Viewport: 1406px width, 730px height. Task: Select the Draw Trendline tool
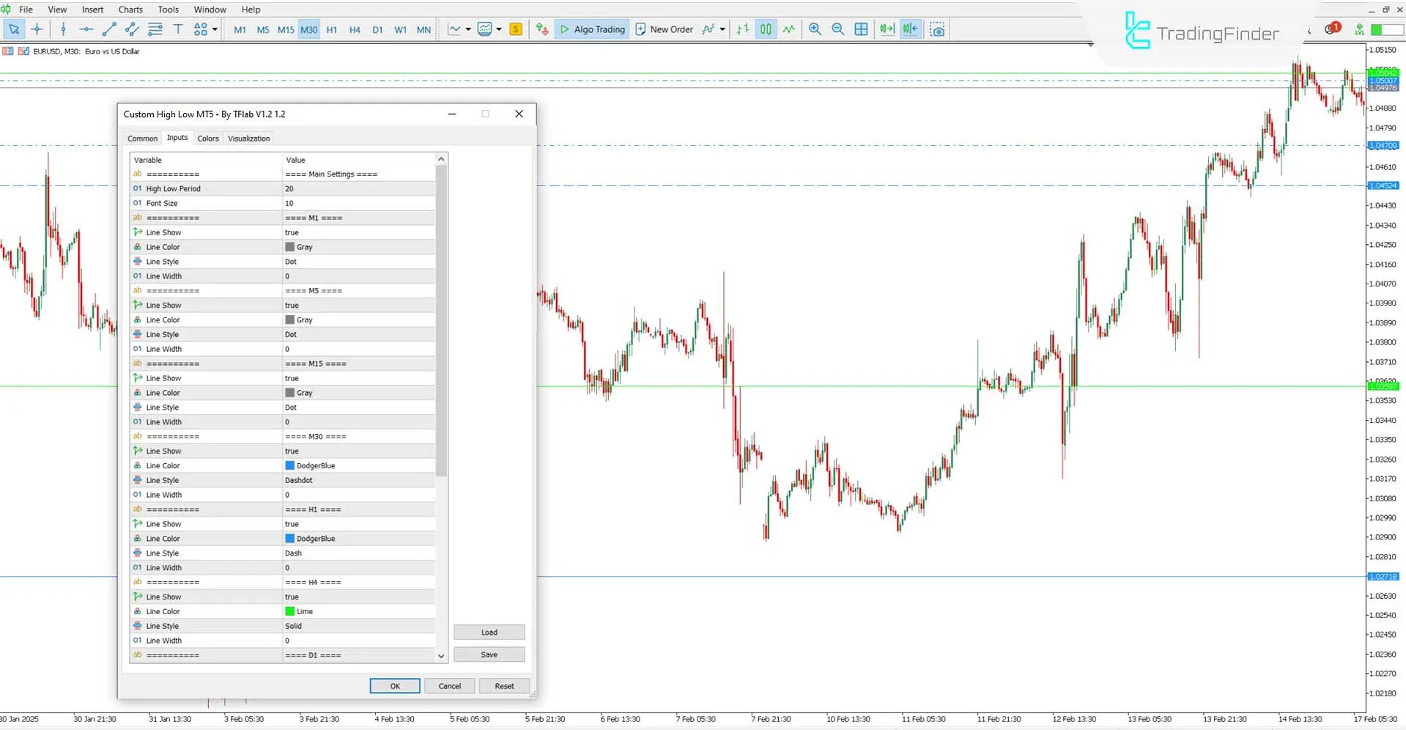tap(110, 29)
